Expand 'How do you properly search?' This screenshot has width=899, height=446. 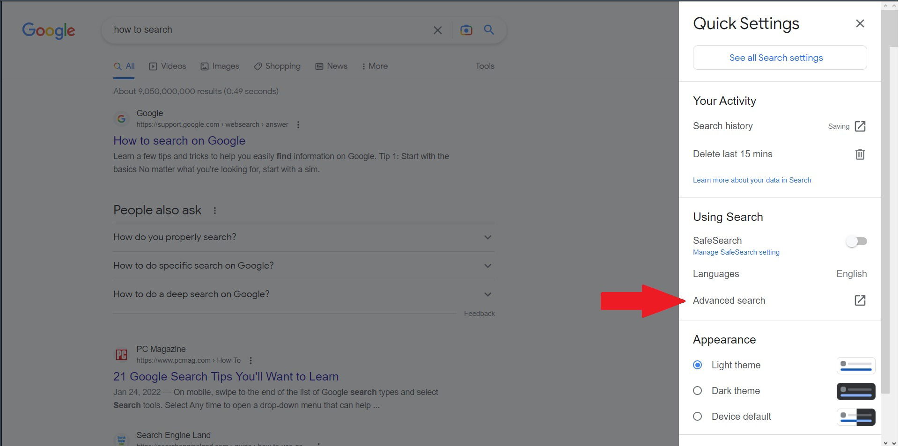[487, 237]
